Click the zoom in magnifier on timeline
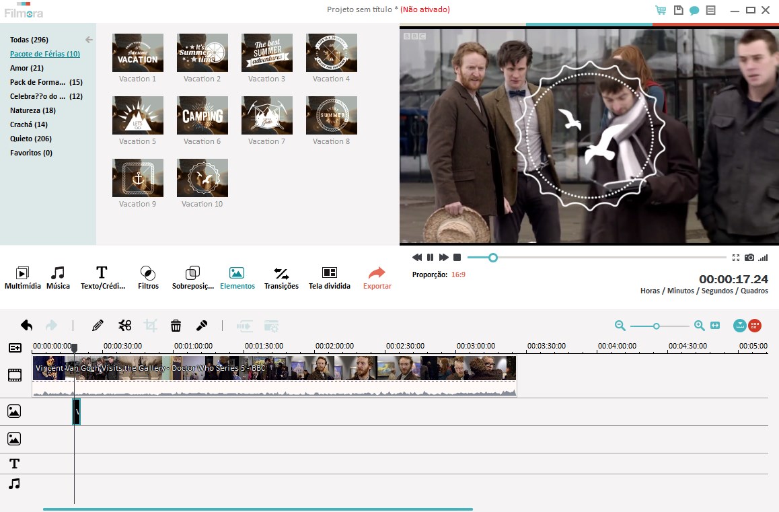 (x=699, y=326)
